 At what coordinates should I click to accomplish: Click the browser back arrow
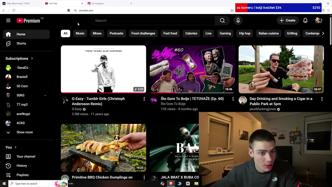click(3, 10)
